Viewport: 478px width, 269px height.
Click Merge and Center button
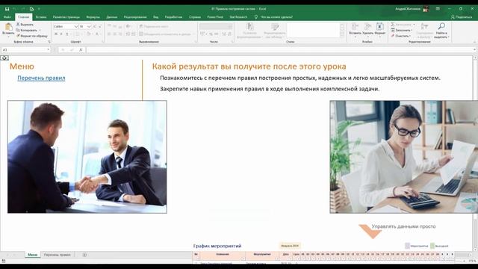coord(167,34)
